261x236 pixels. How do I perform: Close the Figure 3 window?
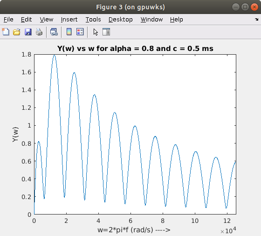pos(254,7)
